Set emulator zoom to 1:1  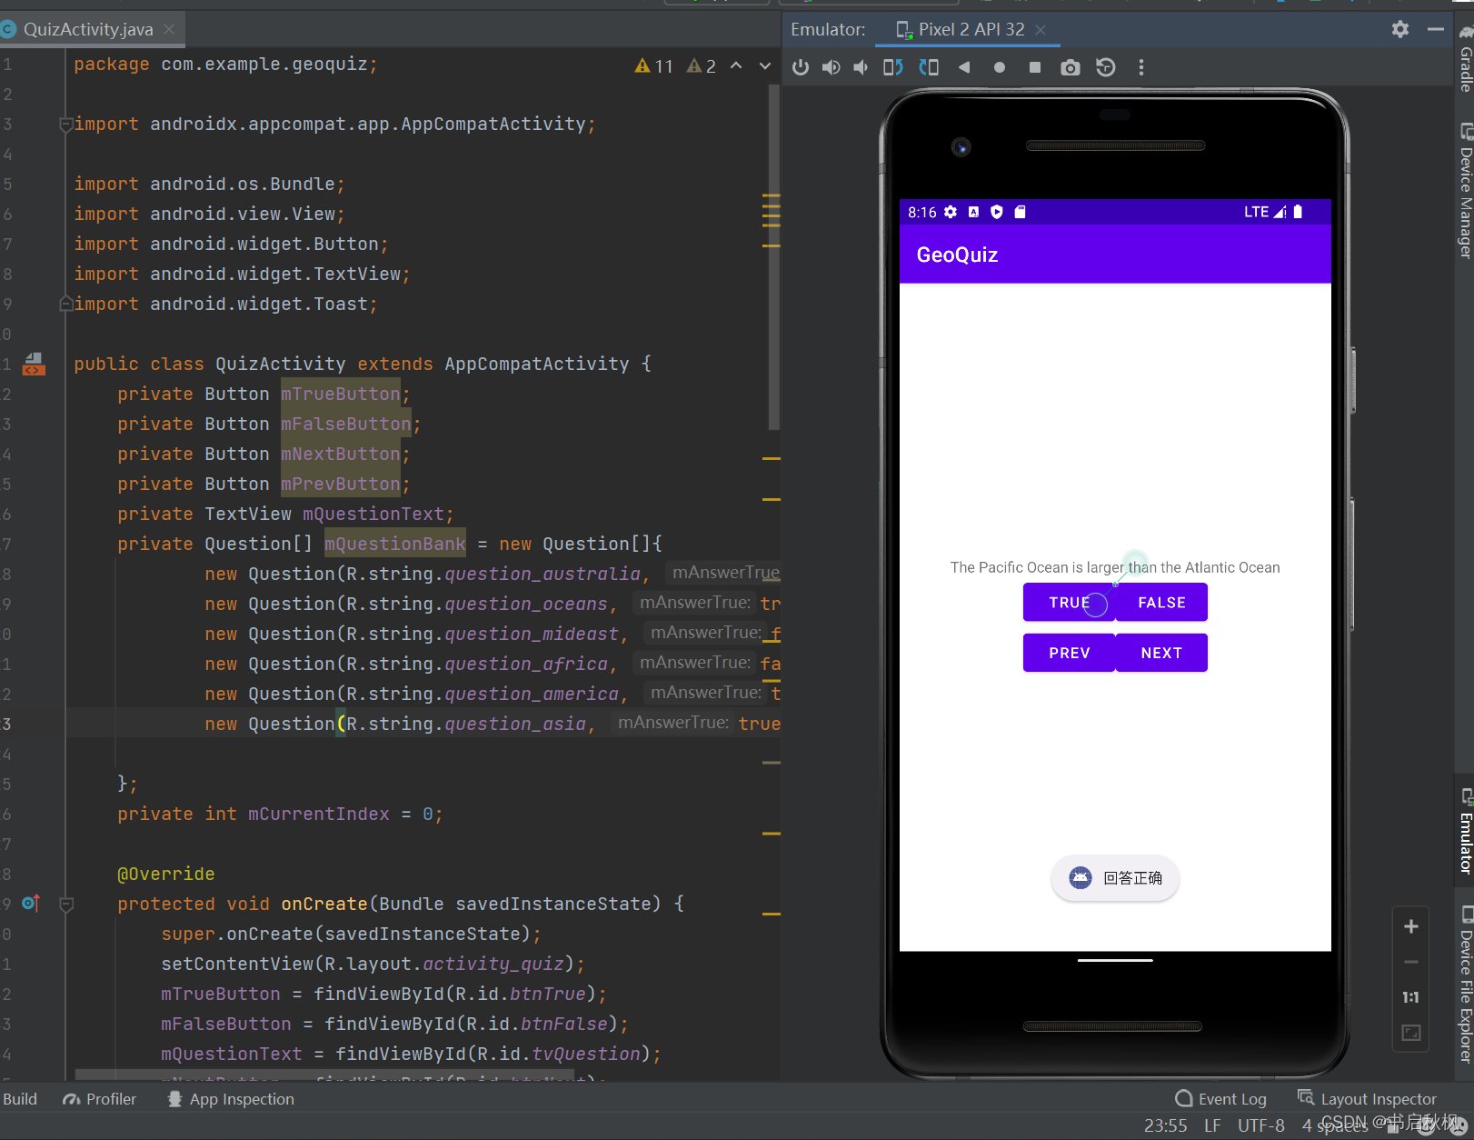pyautogui.click(x=1410, y=997)
